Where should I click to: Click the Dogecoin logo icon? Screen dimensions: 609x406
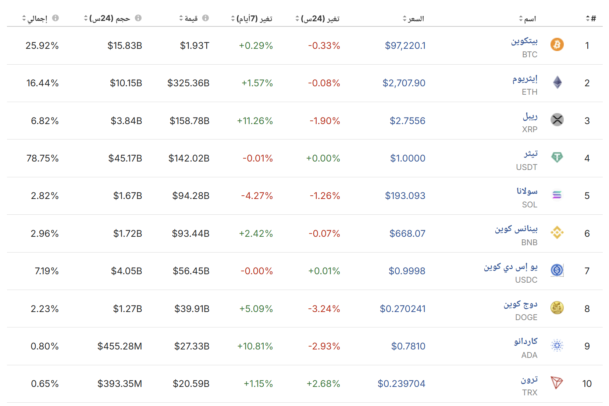557,308
